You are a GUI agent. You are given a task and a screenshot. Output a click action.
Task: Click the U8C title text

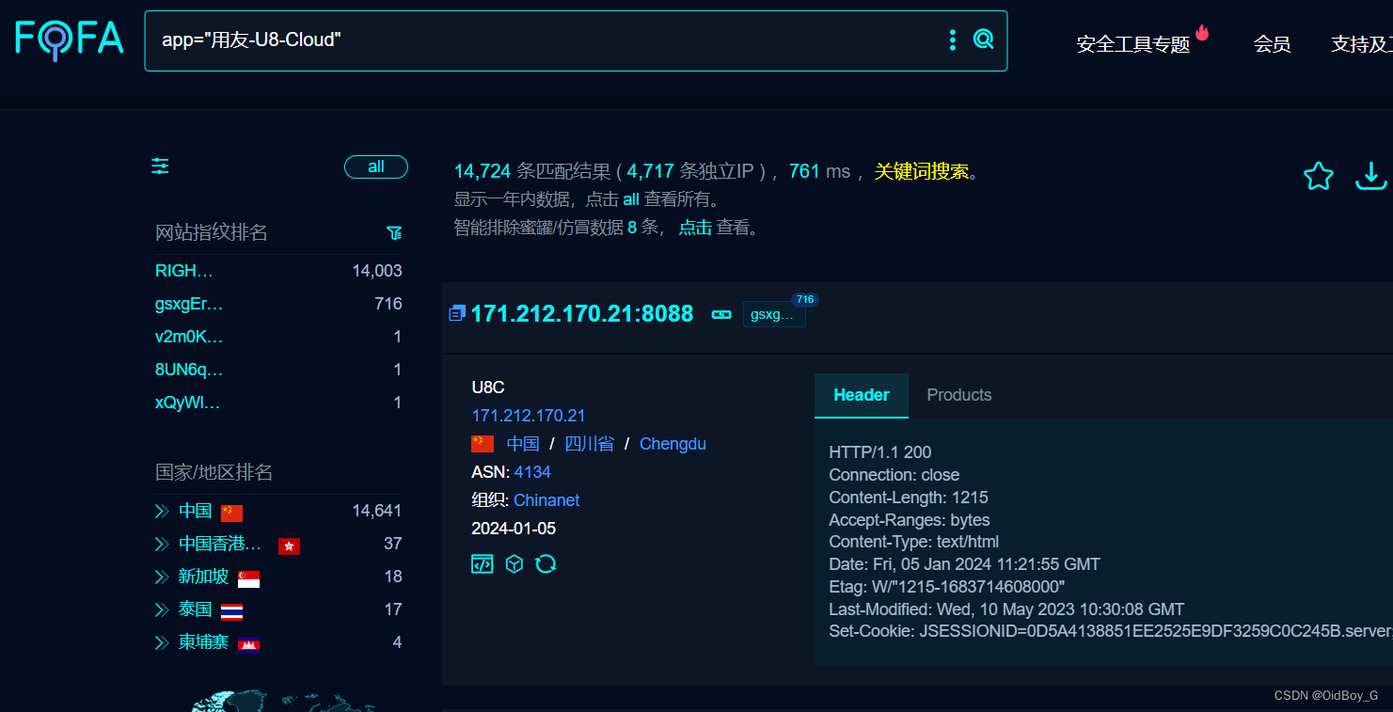(x=488, y=388)
